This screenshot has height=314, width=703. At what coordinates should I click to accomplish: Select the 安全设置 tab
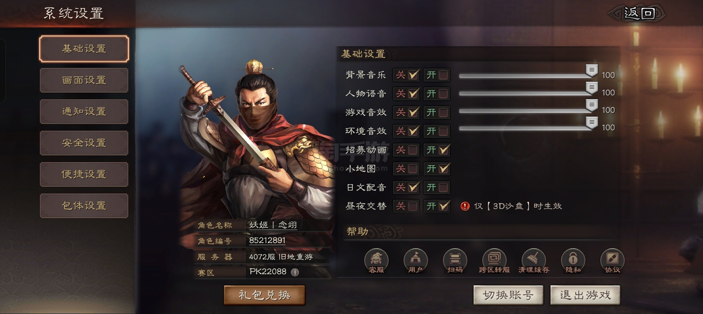pyautogui.click(x=84, y=143)
